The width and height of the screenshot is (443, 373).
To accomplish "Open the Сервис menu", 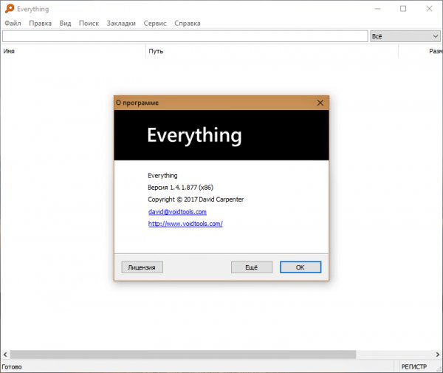I will coord(155,23).
